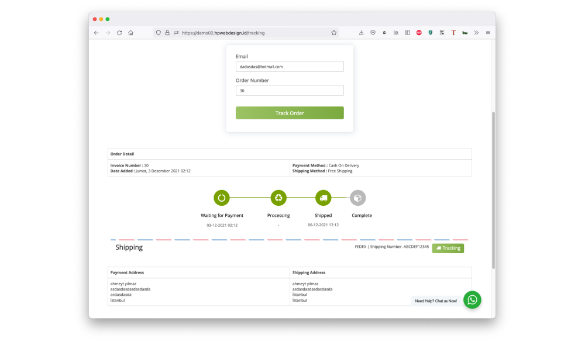Open the Firefox hamburger menu
This screenshot has width=585, height=342.
pyautogui.click(x=488, y=33)
